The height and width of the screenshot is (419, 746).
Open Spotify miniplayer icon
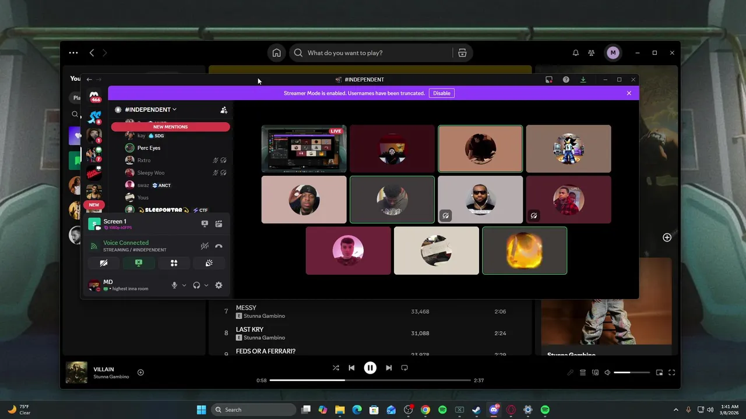click(659, 372)
